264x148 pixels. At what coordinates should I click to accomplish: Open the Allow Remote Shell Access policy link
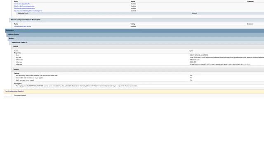coord(23,26)
